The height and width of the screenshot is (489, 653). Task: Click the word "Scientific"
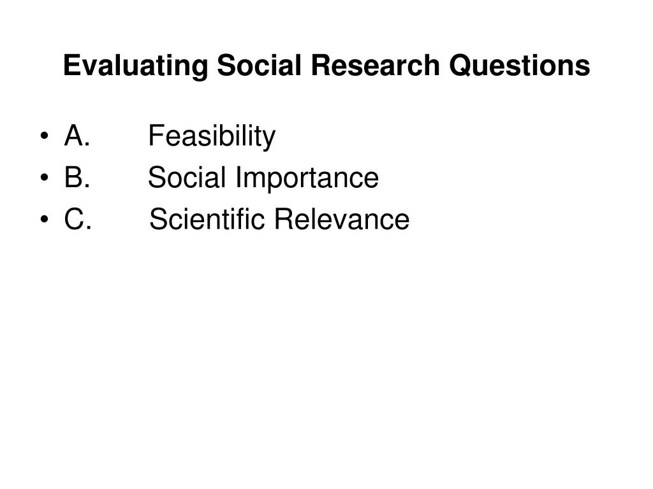coord(207,219)
